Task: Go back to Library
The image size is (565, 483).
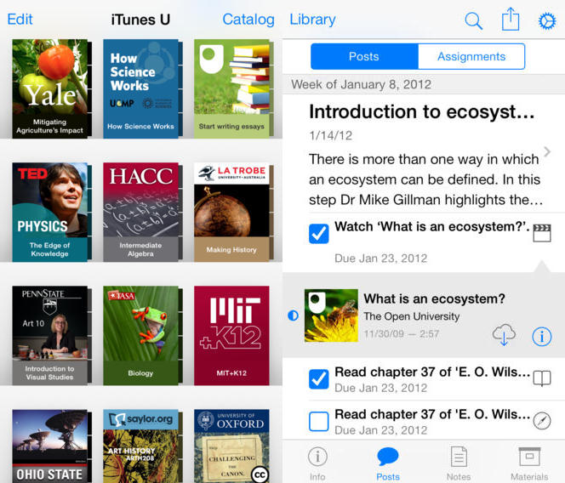Action: tap(312, 19)
